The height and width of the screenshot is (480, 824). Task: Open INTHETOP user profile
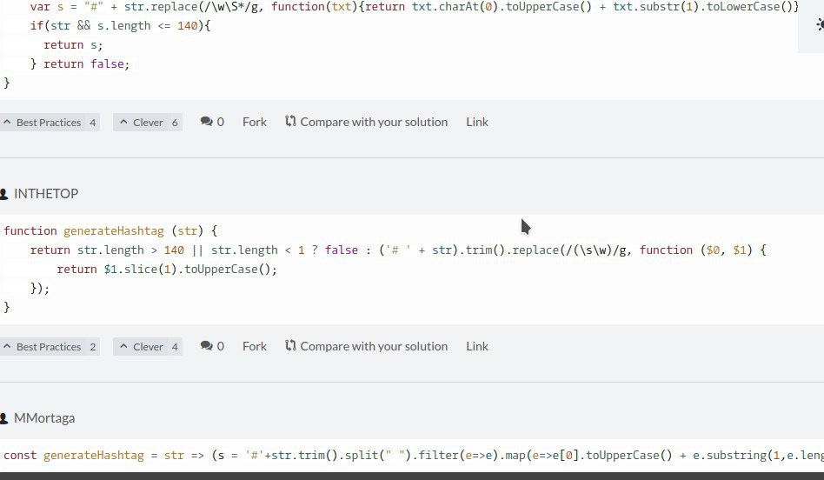(46, 193)
